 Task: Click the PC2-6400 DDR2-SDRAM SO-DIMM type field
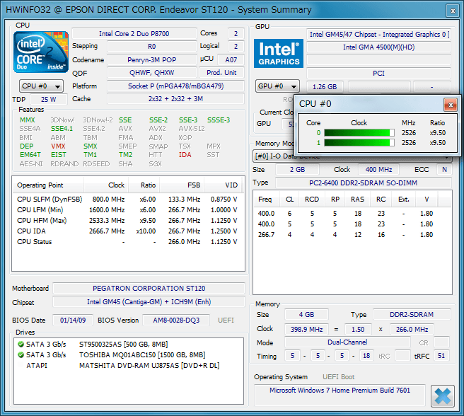363,183
